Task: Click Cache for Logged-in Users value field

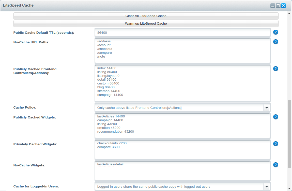Action: pos(179,187)
